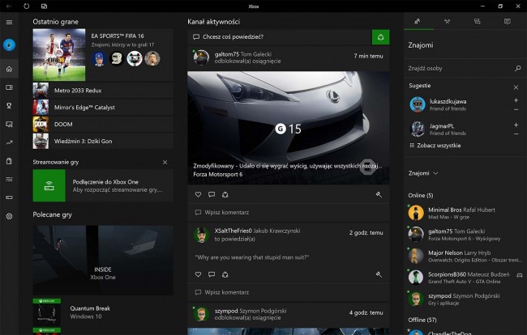Open Settings gear in sidebar
The width and height of the screenshot is (527, 335).
9,216
